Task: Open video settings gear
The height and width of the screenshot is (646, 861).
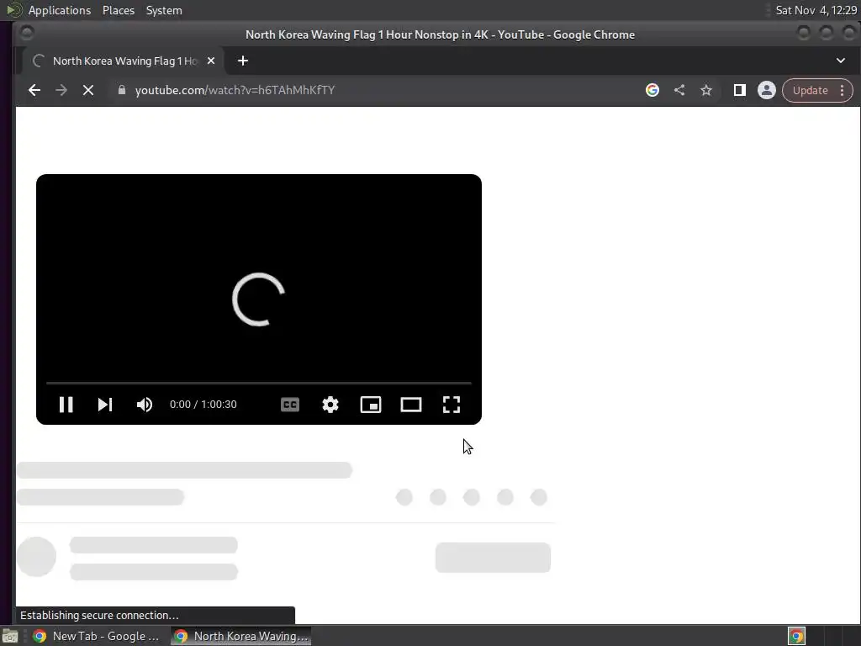Action: 330,405
